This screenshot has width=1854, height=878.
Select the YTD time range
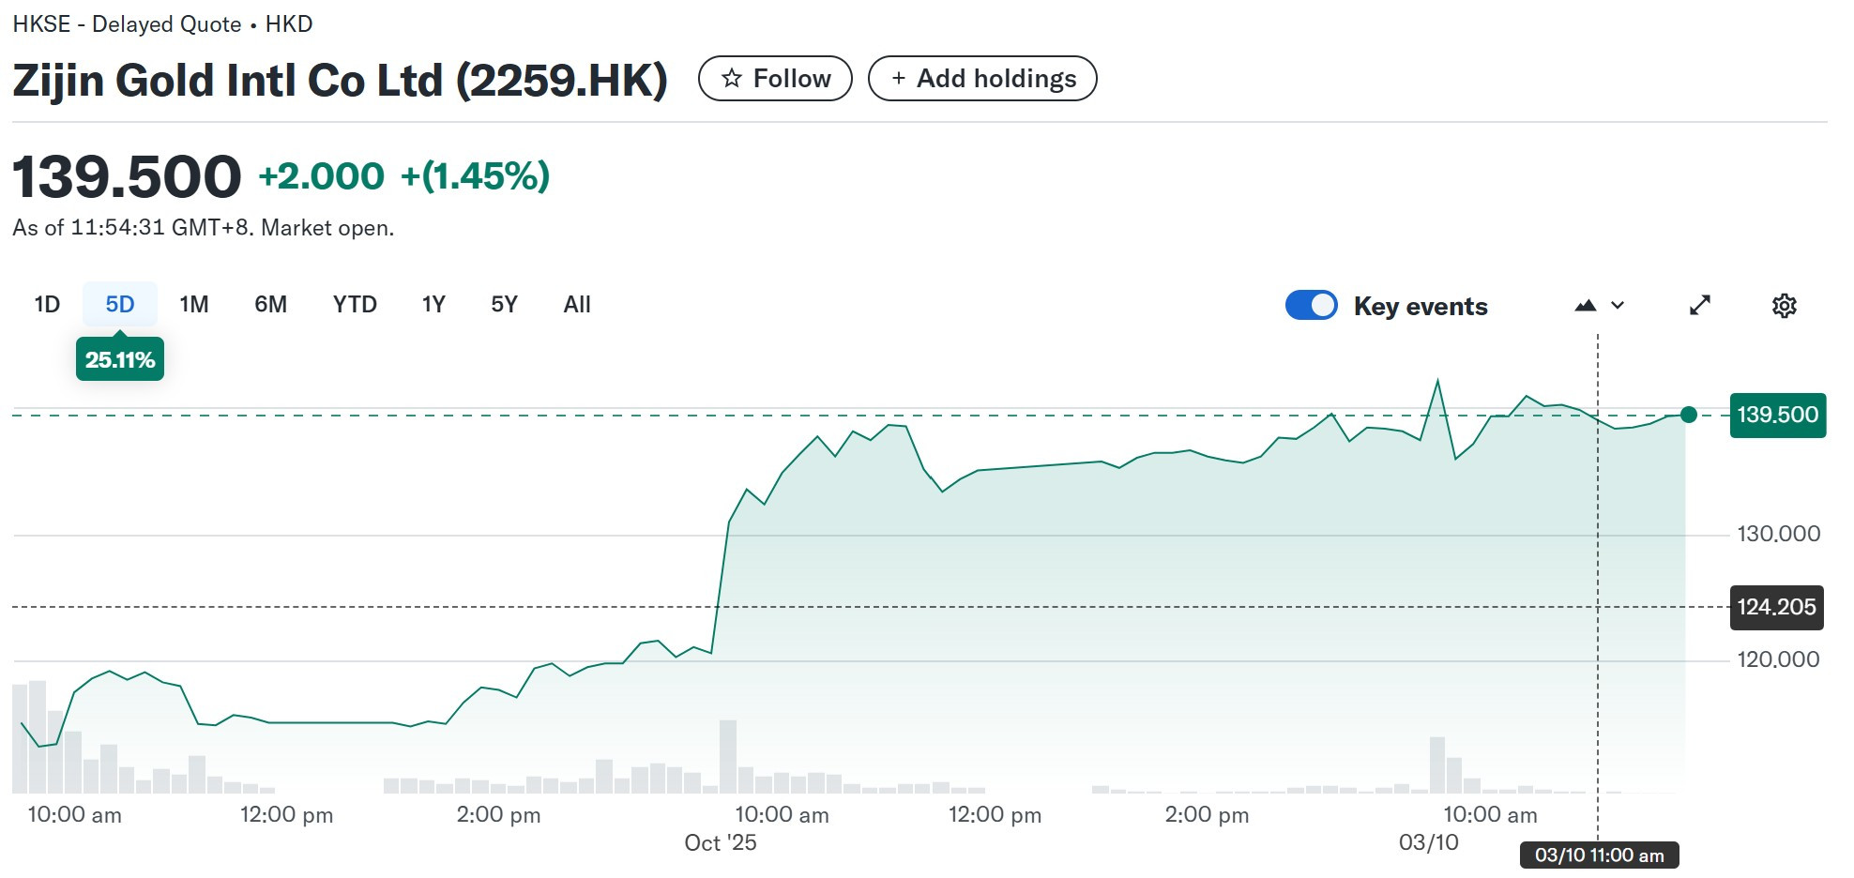(355, 305)
